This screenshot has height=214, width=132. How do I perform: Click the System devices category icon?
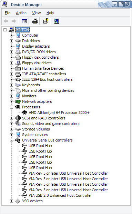click(x=18, y=135)
